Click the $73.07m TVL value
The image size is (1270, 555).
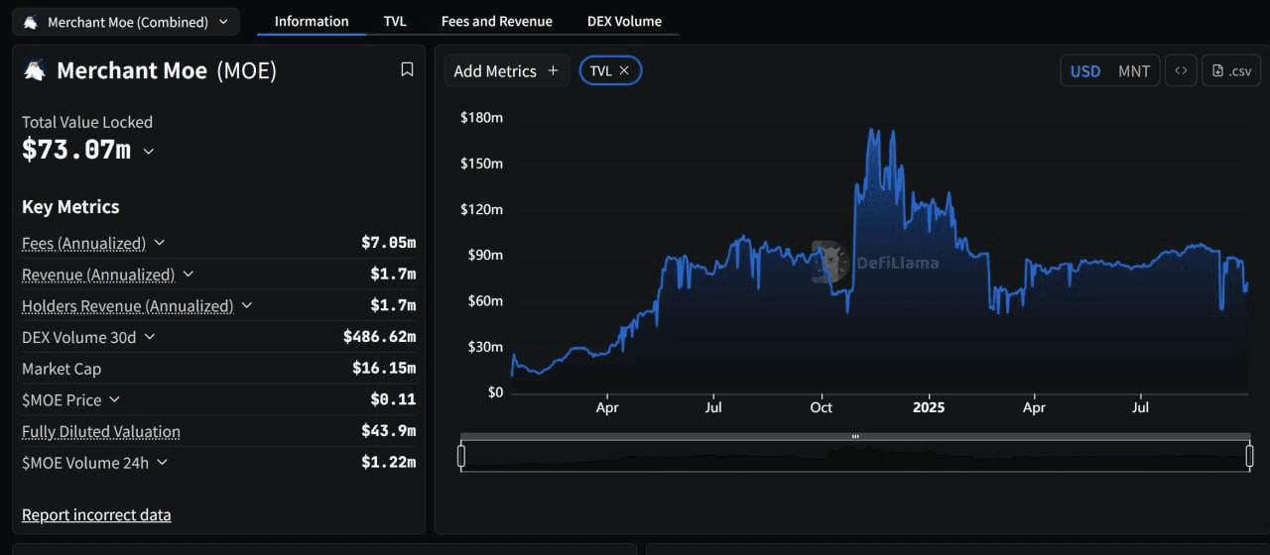coord(76,151)
